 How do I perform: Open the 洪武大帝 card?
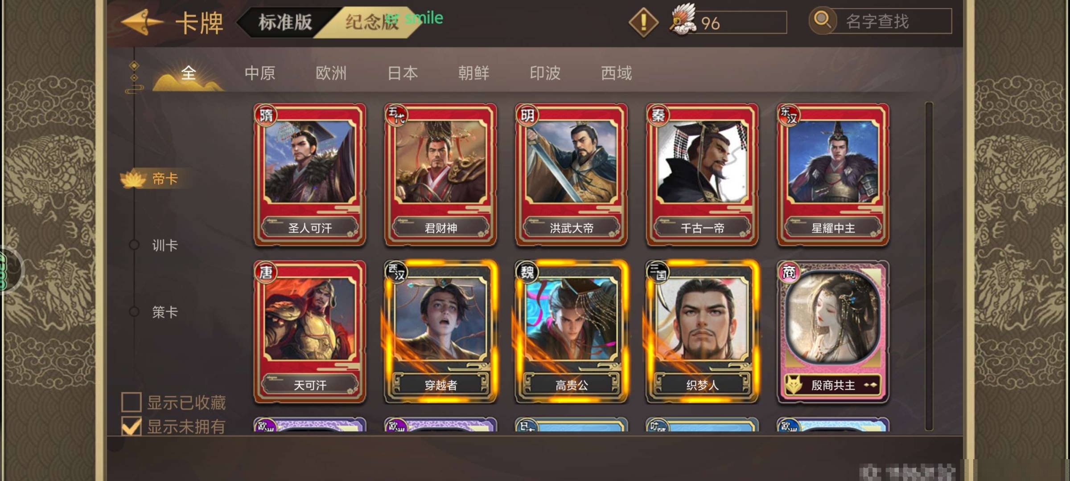tap(571, 175)
